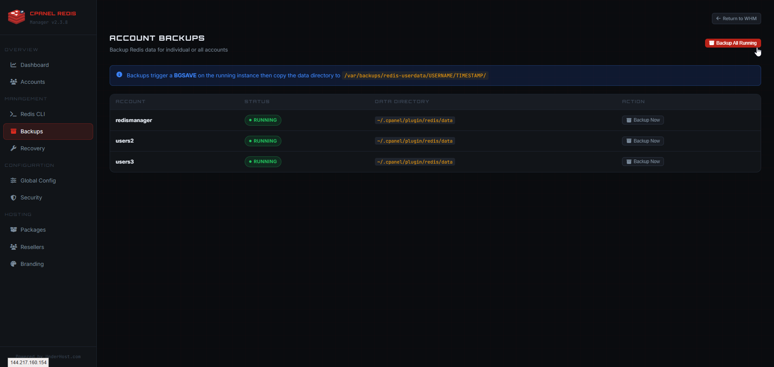
Task: Click the green RUNNING badge for redismanager
Action: coord(262,120)
